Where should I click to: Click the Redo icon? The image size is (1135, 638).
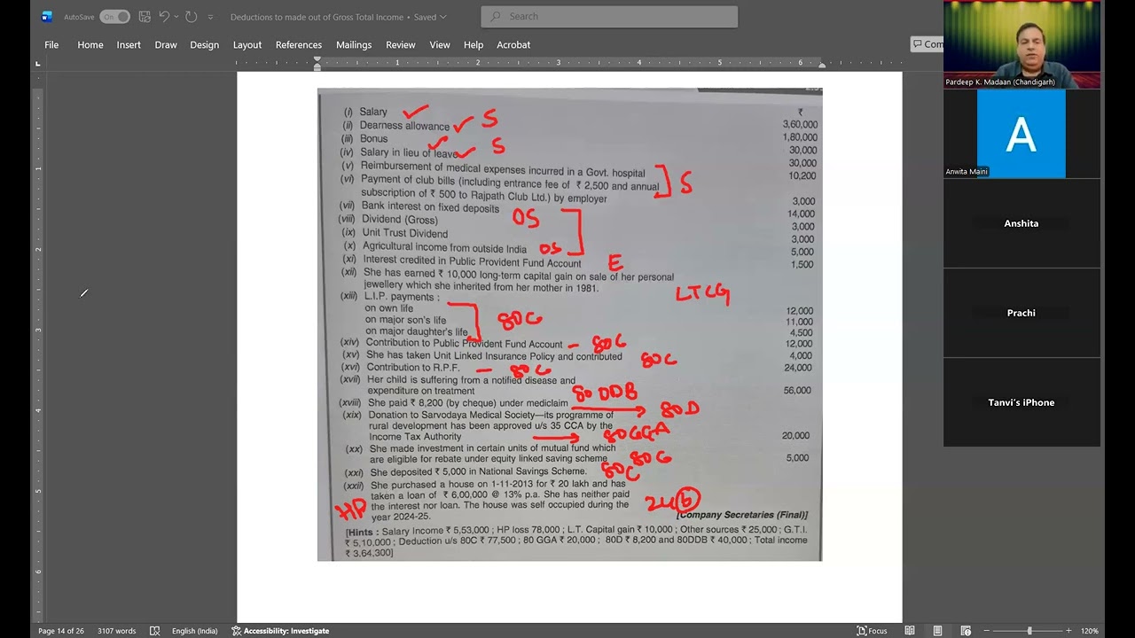pyautogui.click(x=191, y=17)
